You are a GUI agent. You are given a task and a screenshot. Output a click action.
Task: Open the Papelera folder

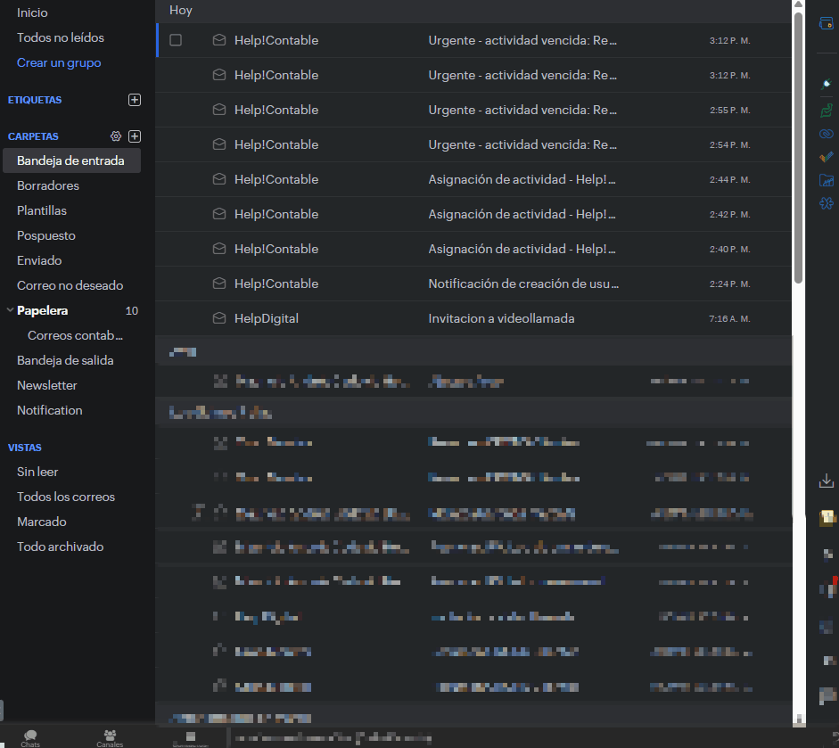[42, 311]
